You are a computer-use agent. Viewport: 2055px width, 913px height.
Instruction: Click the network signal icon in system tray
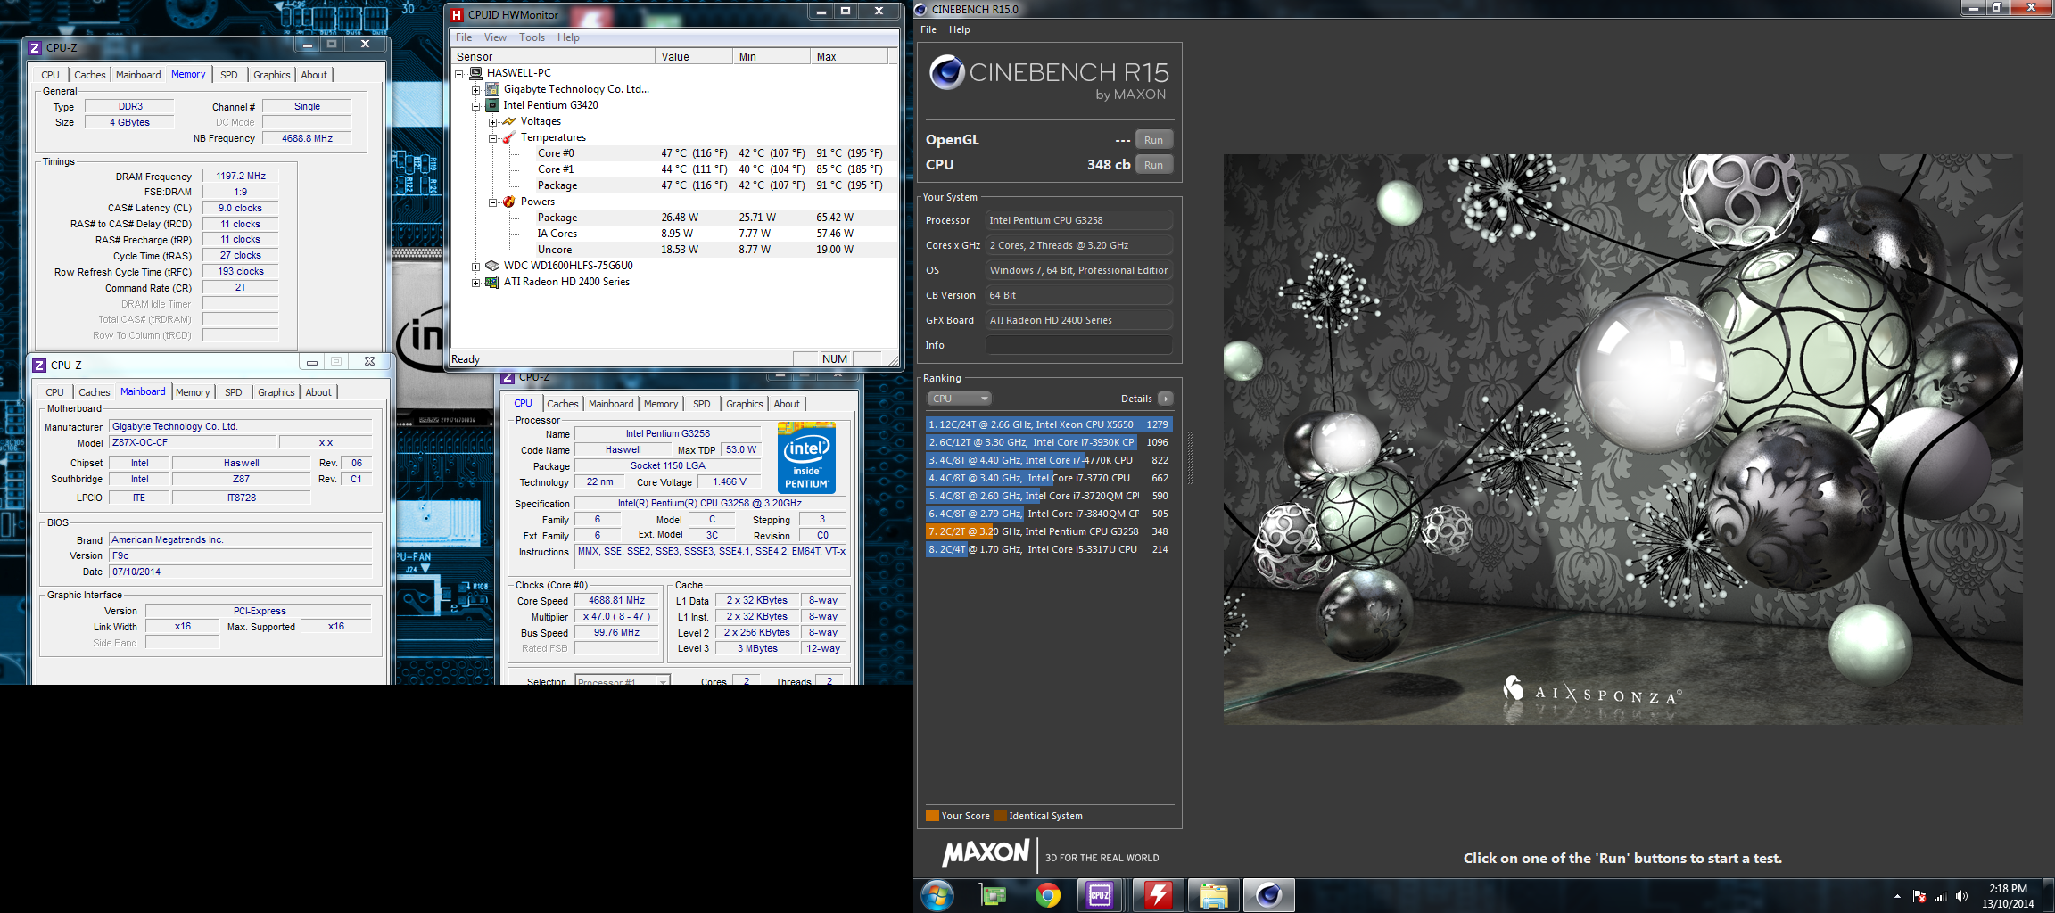click(x=1940, y=896)
